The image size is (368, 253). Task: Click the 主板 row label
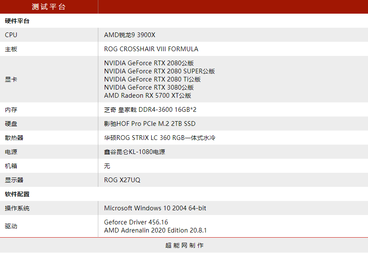(9, 49)
